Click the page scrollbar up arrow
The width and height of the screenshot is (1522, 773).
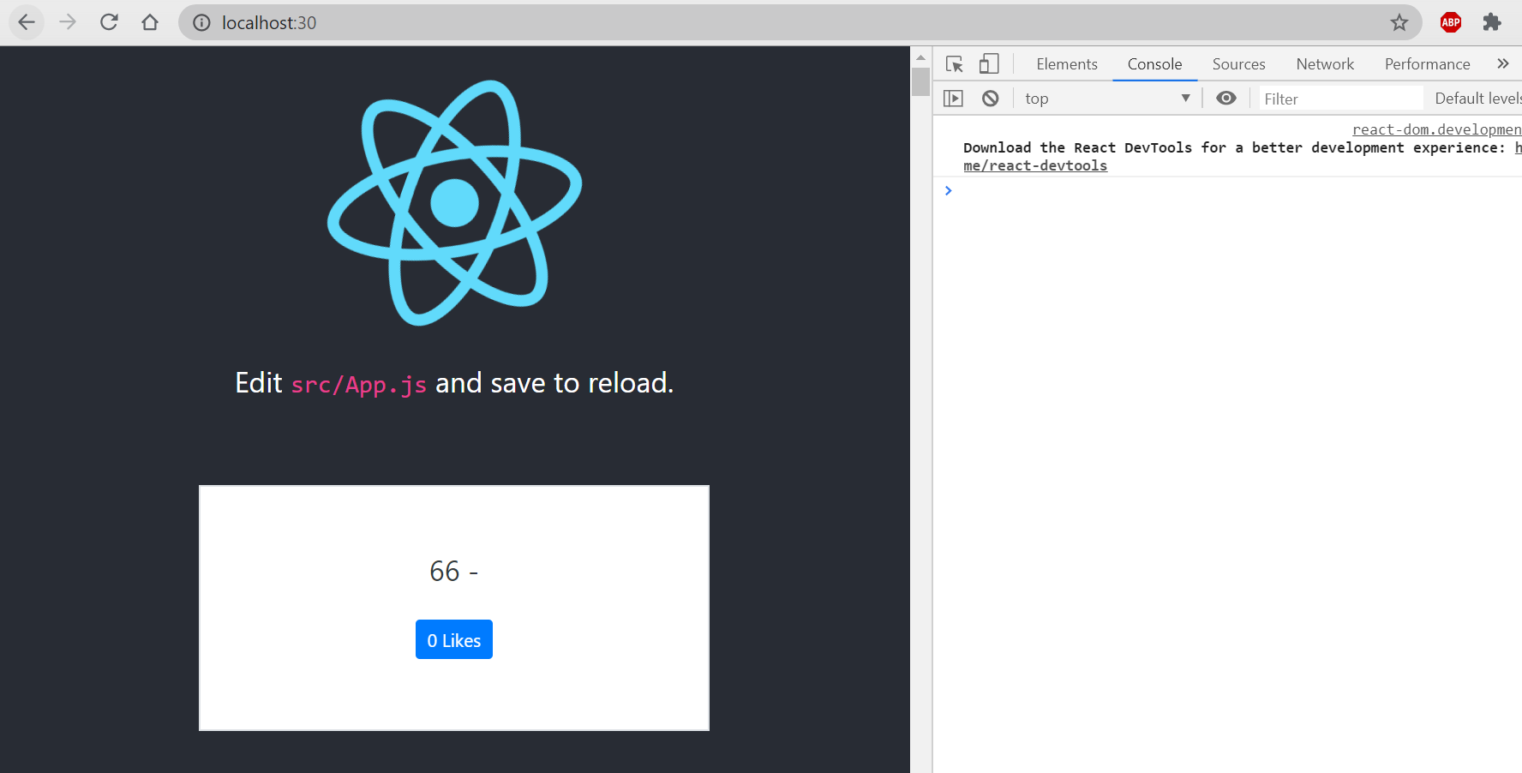click(920, 57)
